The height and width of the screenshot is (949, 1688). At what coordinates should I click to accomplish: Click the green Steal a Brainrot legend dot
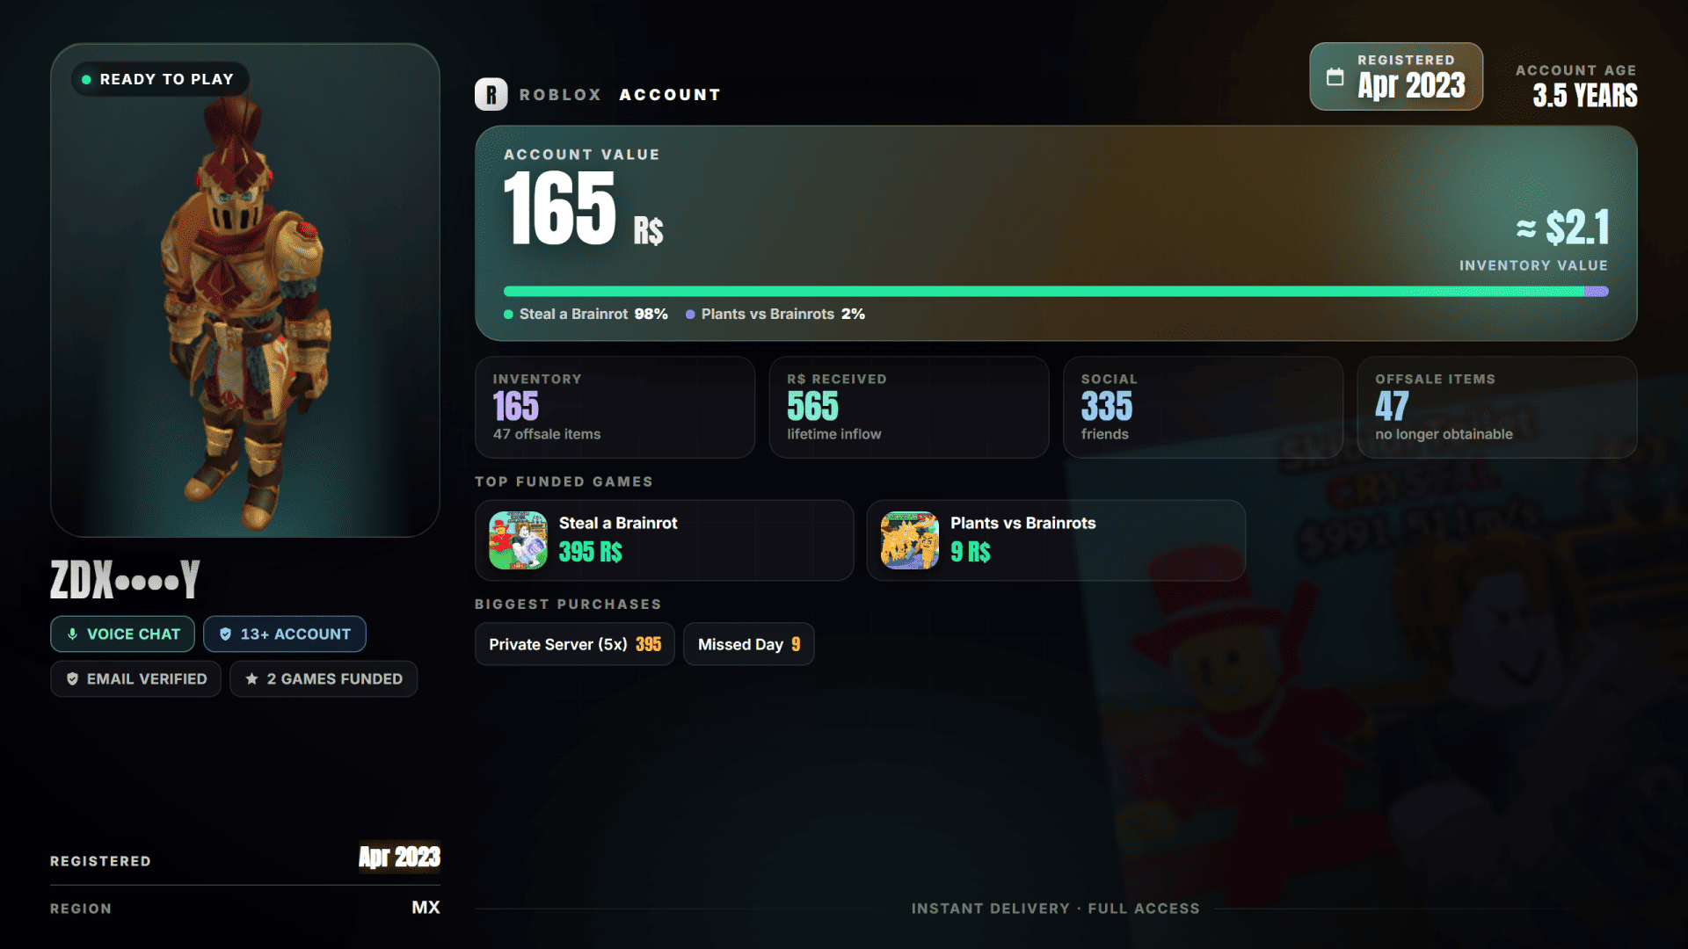508,314
